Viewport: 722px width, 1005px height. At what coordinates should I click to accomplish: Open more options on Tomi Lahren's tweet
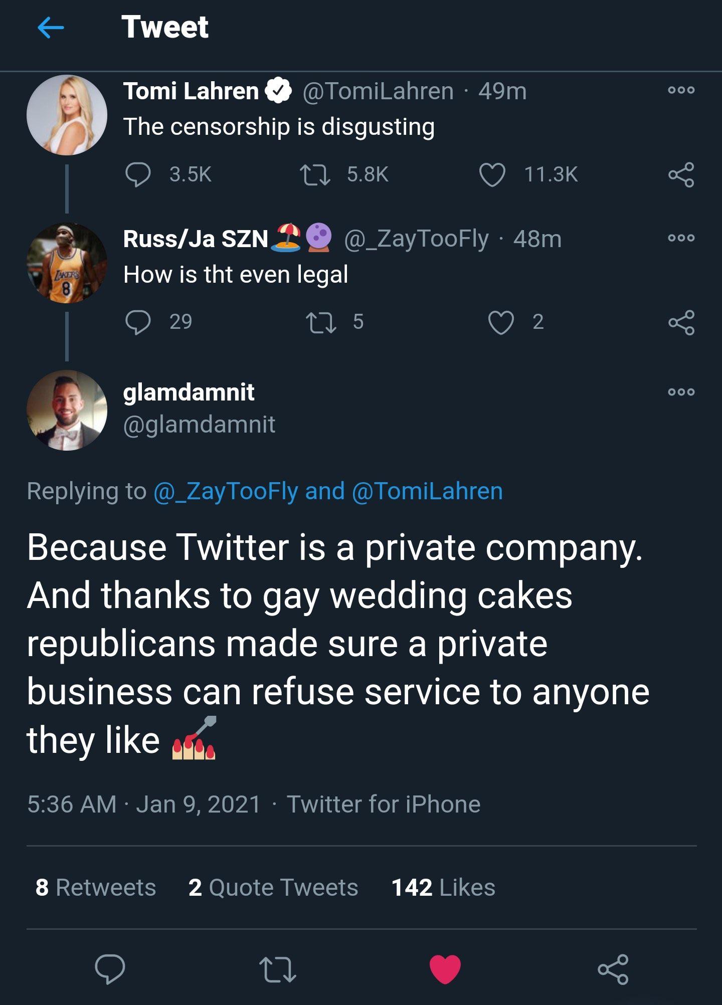pyautogui.click(x=681, y=91)
